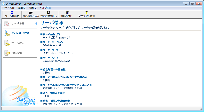Click the blue arrow beside サーバ情報
The height and width of the screenshot is (112, 204).
click(36, 24)
